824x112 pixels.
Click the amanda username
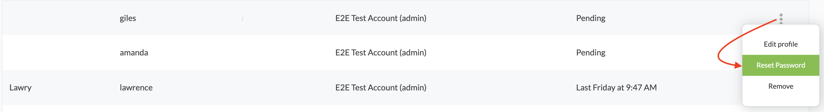click(x=134, y=53)
